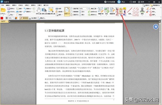This screenshot has width=162, height=105.
Task: Click the Print (打印) printer icon
Action: click(8, 12)
